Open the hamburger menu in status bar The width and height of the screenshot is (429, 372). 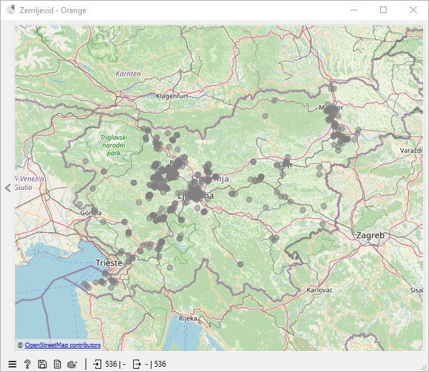coord(12,364)
